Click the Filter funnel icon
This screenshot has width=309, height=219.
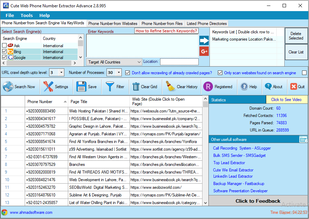(x=110, y=87)
